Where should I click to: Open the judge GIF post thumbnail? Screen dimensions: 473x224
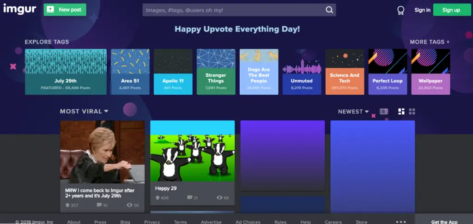tap(102, 152)
